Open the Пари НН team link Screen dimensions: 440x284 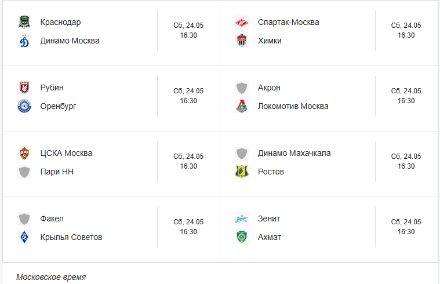[x=57, y=172]
